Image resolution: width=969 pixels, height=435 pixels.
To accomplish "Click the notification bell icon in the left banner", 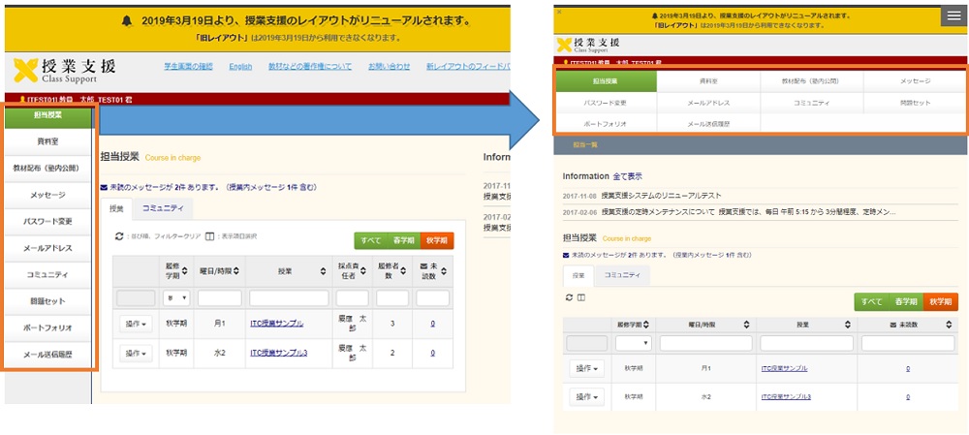I will click(x=128, y=20).
